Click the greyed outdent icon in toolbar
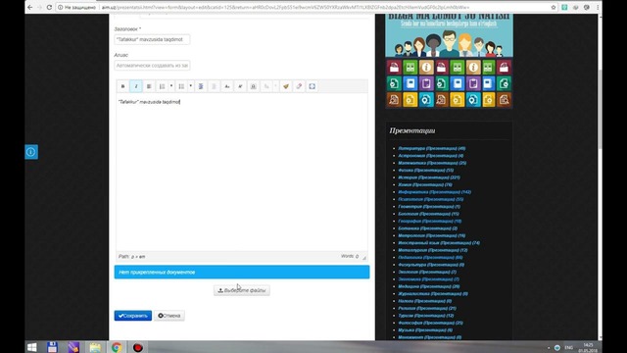Viewport: 627px width, 353px height. pyautogui.click(x=214, y=86)
